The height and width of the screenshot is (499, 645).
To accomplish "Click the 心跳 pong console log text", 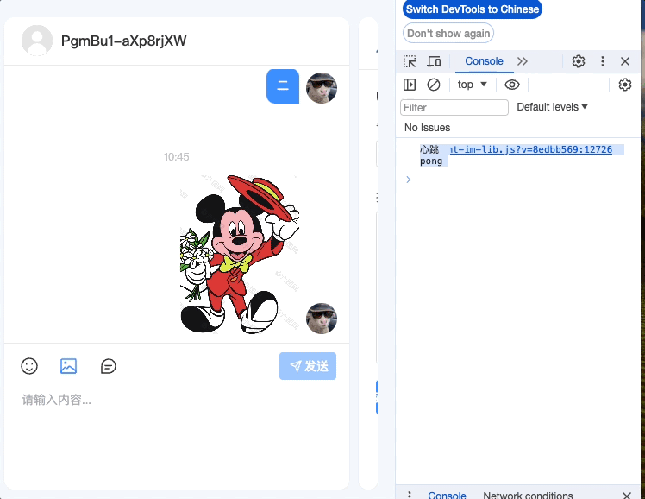I will [x=431, y=155].
